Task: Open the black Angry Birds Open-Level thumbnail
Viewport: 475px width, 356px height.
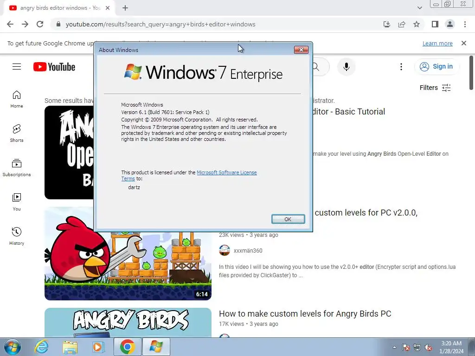Action: coord(69,152)
